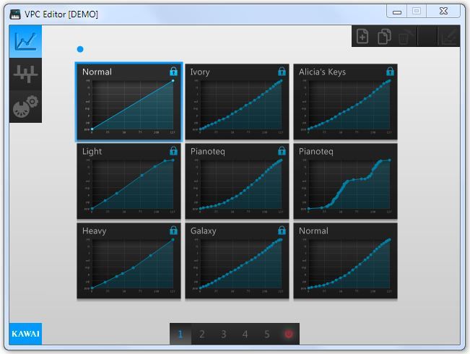
Task: Open the velocity offset sidebar tab
Action: pyautogui.click(x=25, y=74)
